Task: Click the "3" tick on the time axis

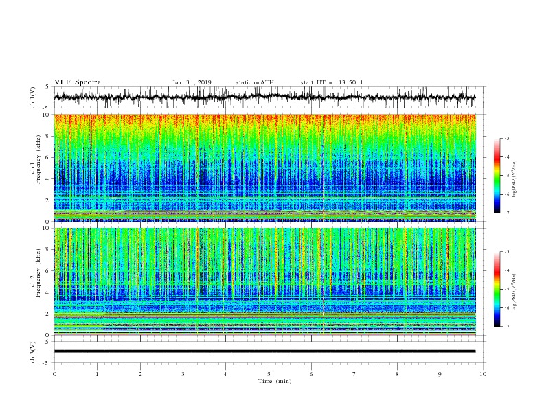Action: (x=183, y=374)
